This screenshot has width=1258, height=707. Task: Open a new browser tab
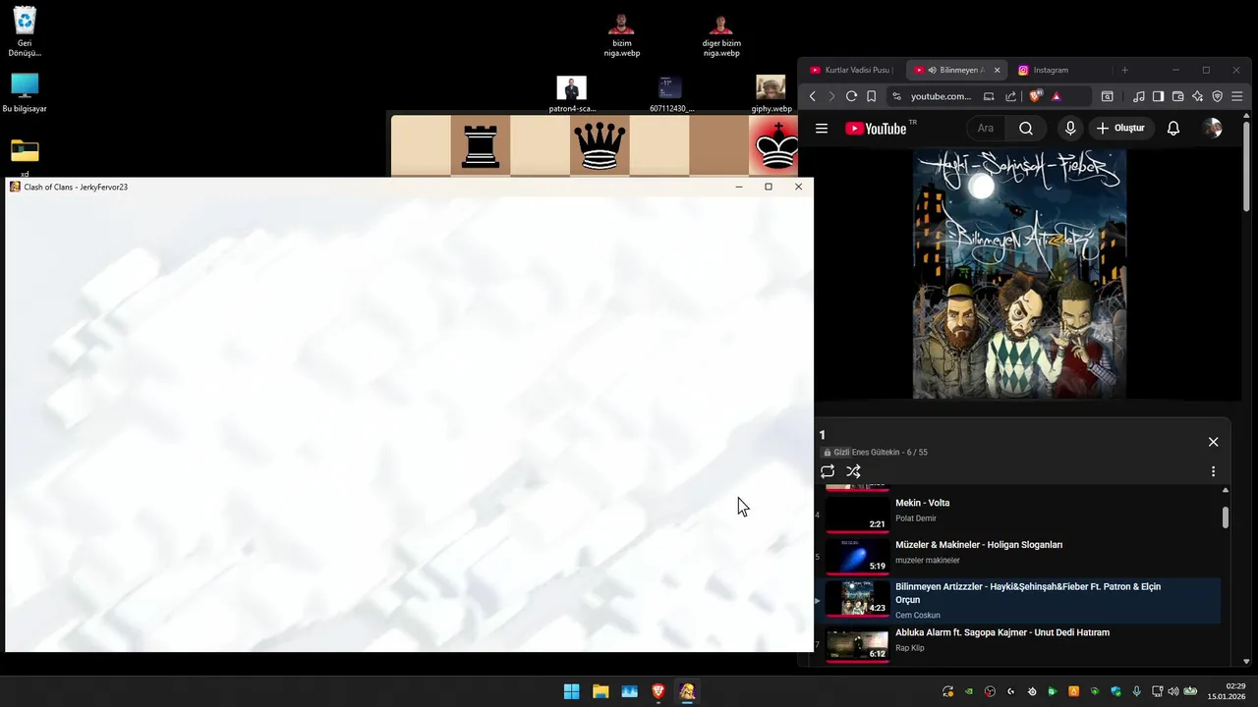pos(1125,70)
